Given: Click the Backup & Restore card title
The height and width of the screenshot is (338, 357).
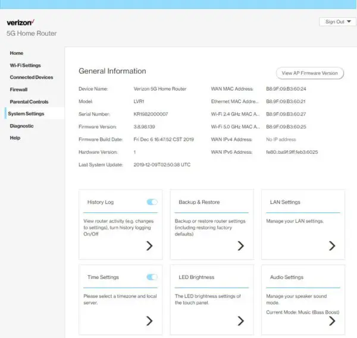Looking at the screenshot, I should pyautogui.click(x=199, y=202).
